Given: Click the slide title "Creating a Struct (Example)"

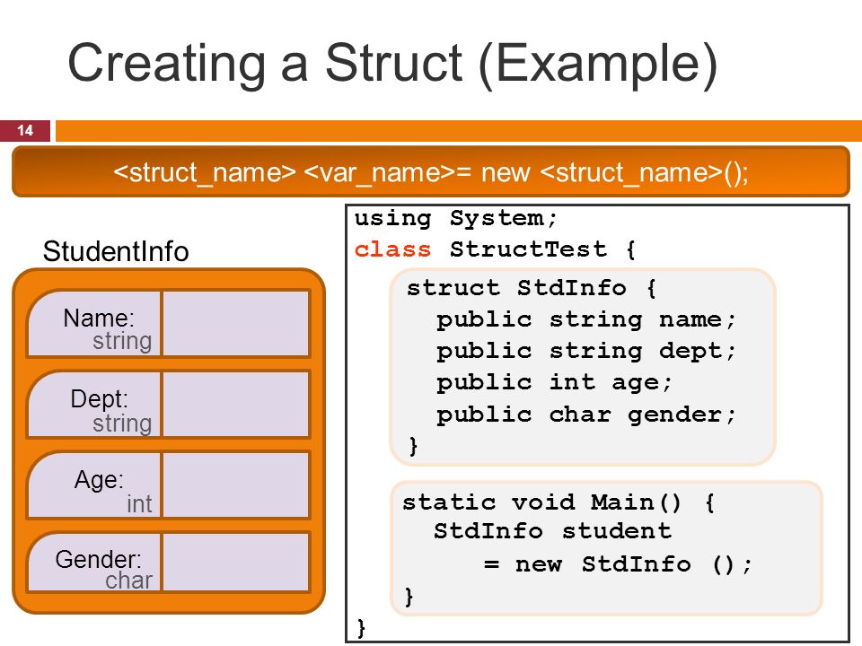Looking at the screenshot, I should (392, 64).
